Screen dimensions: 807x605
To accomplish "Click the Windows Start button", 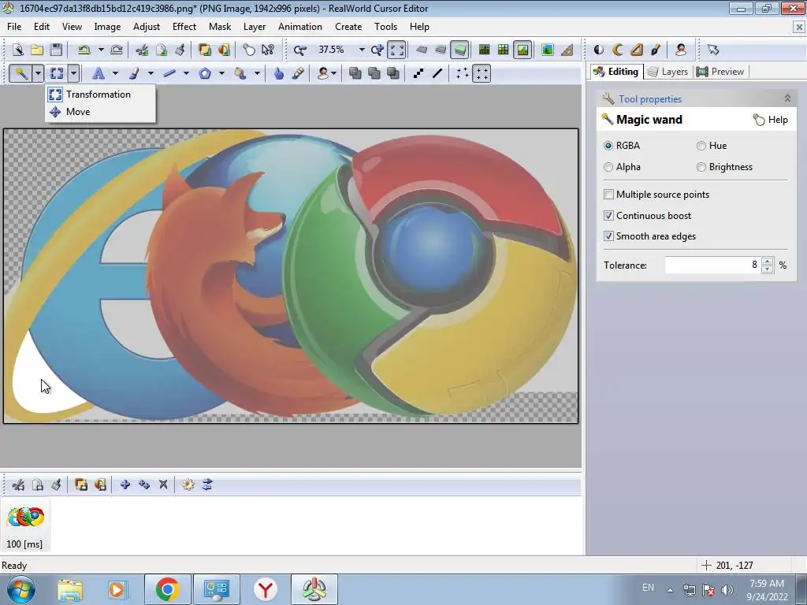I will pos(21,589).
